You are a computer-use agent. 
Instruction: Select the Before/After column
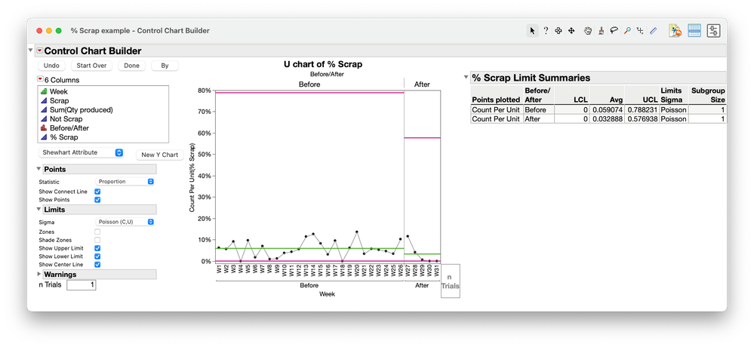coord(69,127)
